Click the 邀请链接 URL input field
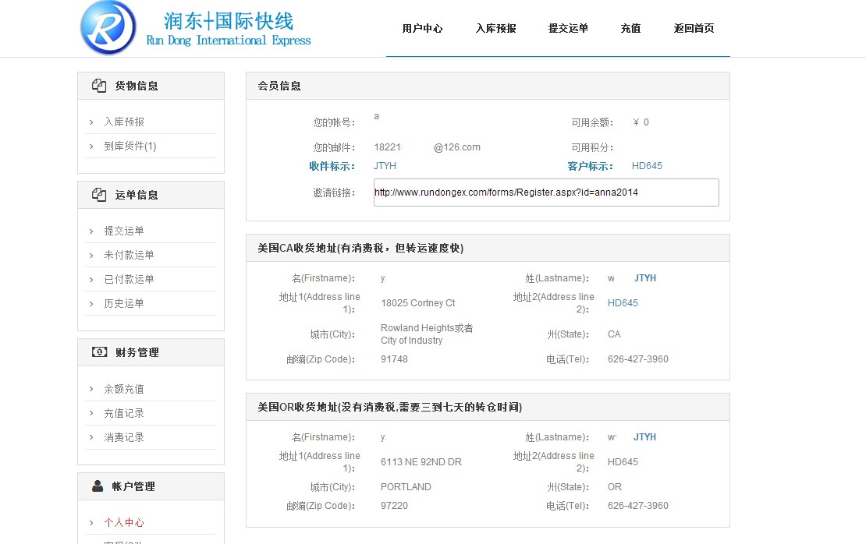Image resolution: width=866 pixels, height=544 pixels. coord(546,193)
